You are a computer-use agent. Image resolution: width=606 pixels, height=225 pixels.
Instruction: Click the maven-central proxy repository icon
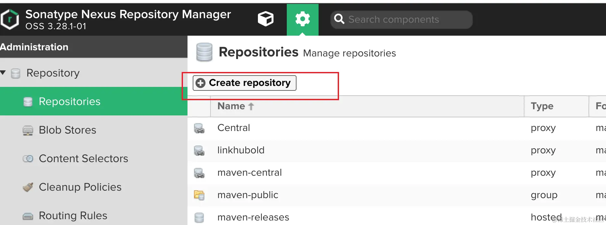pos(199,173)
